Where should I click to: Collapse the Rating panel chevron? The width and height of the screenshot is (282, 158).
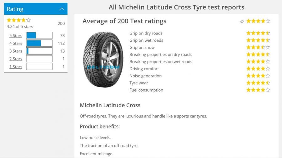click(62, 9)
